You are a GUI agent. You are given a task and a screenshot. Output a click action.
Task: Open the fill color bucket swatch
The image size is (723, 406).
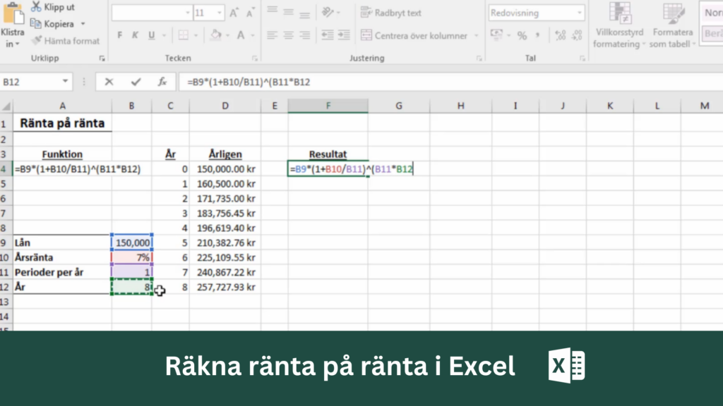pyautogui.click(x=215, y=35)
